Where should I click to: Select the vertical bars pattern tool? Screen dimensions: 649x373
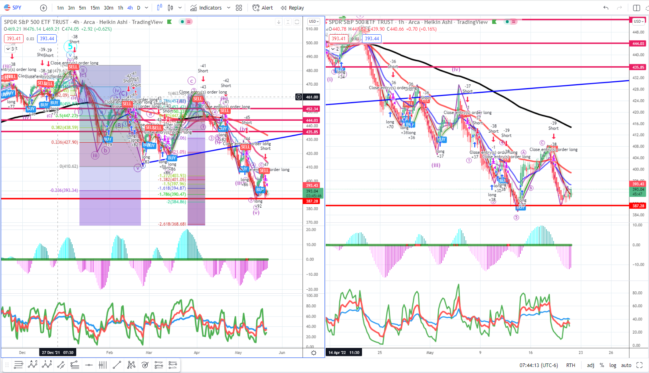[x=103, y=365]
